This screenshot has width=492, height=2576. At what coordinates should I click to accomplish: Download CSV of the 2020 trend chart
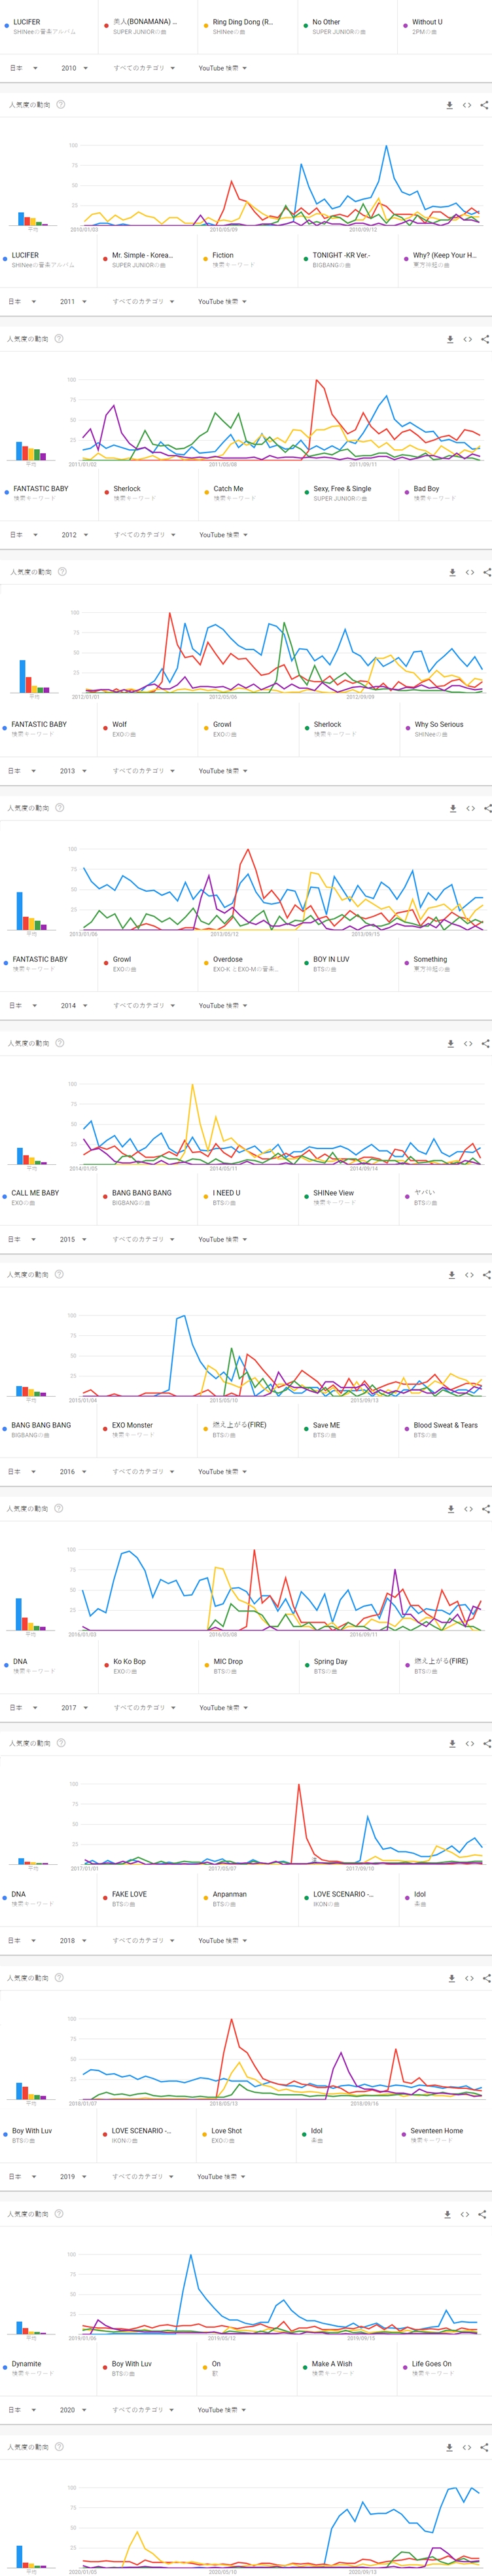point(450,2447)
